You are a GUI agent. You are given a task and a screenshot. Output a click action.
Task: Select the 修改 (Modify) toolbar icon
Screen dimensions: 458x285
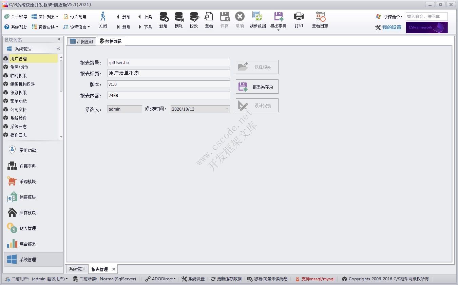tap(194, 20)
